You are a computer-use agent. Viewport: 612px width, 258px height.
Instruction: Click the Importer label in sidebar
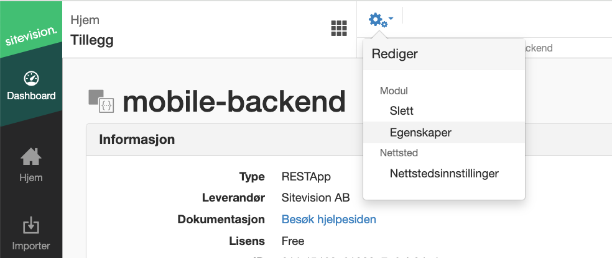coord(31,246)
